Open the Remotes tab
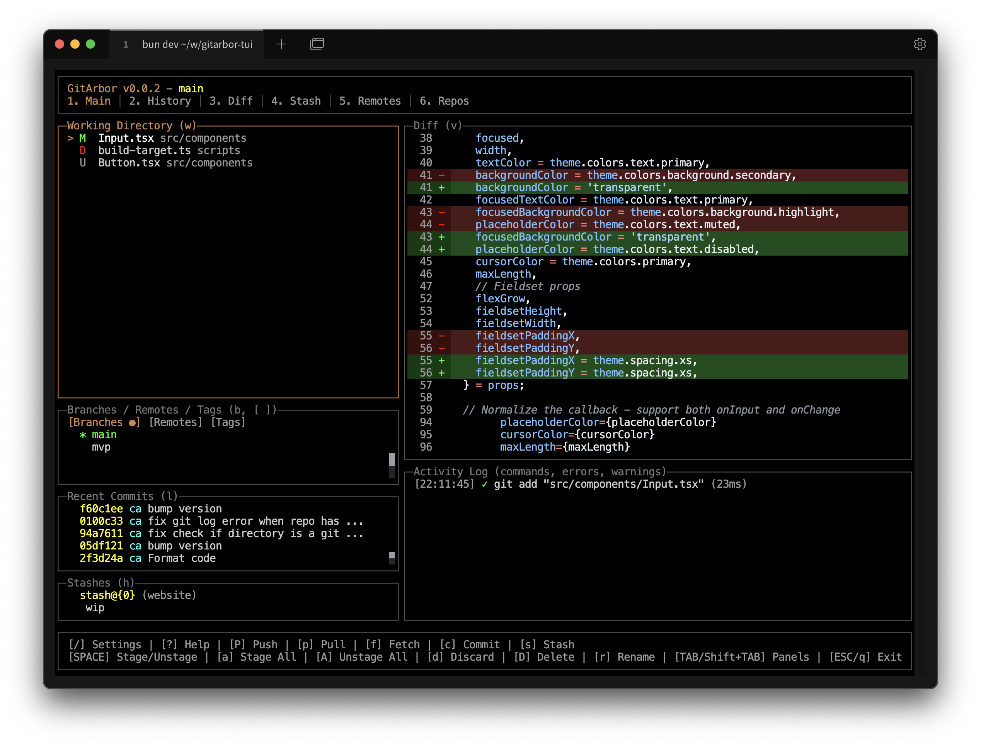 370,101
